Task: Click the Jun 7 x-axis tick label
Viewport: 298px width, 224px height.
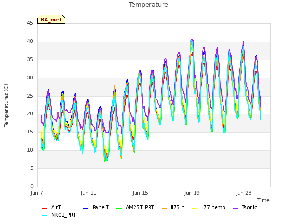Action: pos(37,193)
